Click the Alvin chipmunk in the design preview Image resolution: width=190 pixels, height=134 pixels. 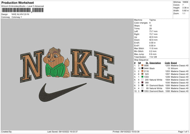56,63
